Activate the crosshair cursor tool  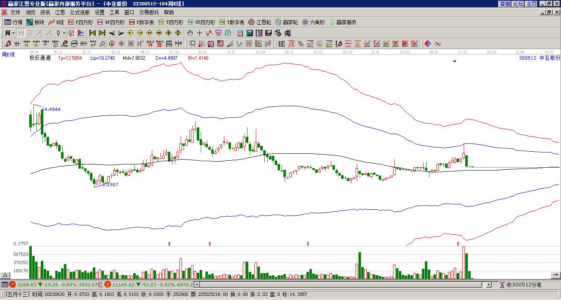tap(200, 33)
